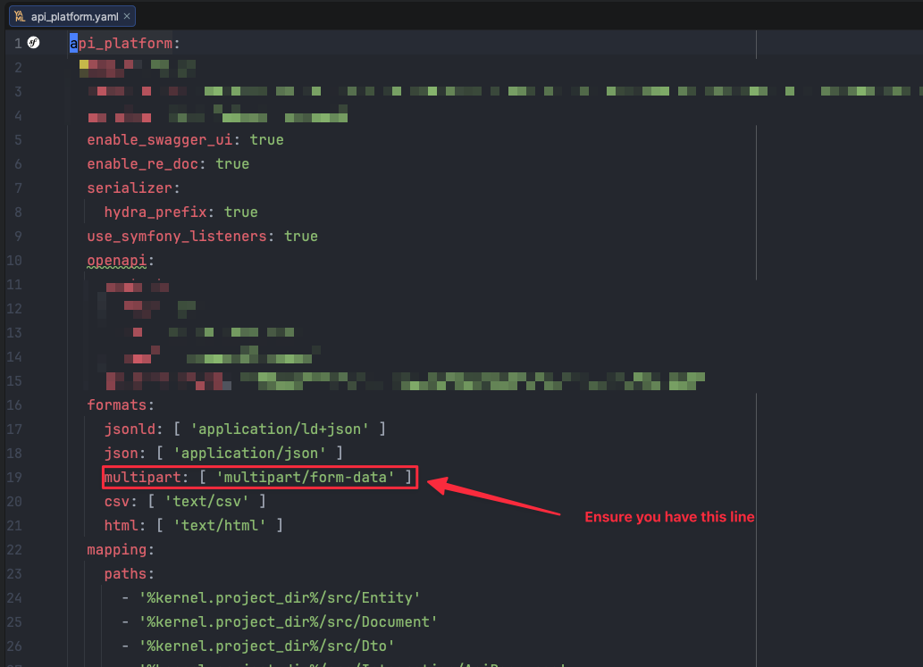Viewport: 923px width, 667px height.
Task: Click the YAML file type icon in the tab
Action: coord(20,15)
